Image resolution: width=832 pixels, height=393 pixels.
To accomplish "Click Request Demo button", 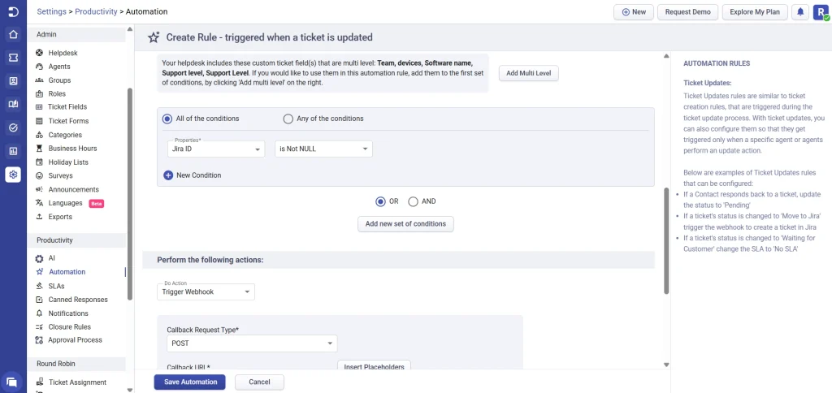I will pos(687,12).
